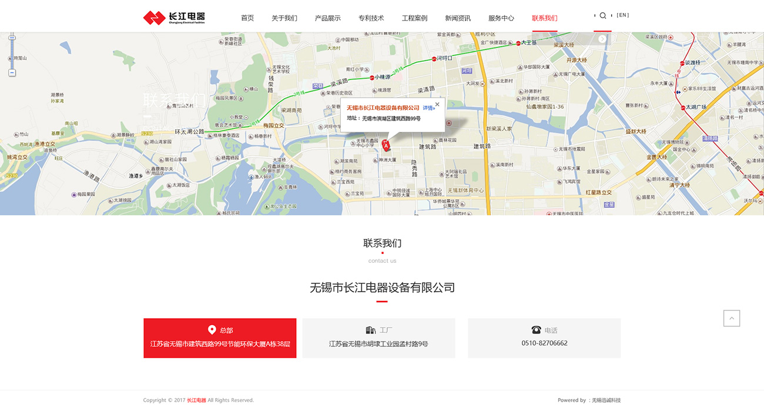Switch language to EN

(622, 15)
